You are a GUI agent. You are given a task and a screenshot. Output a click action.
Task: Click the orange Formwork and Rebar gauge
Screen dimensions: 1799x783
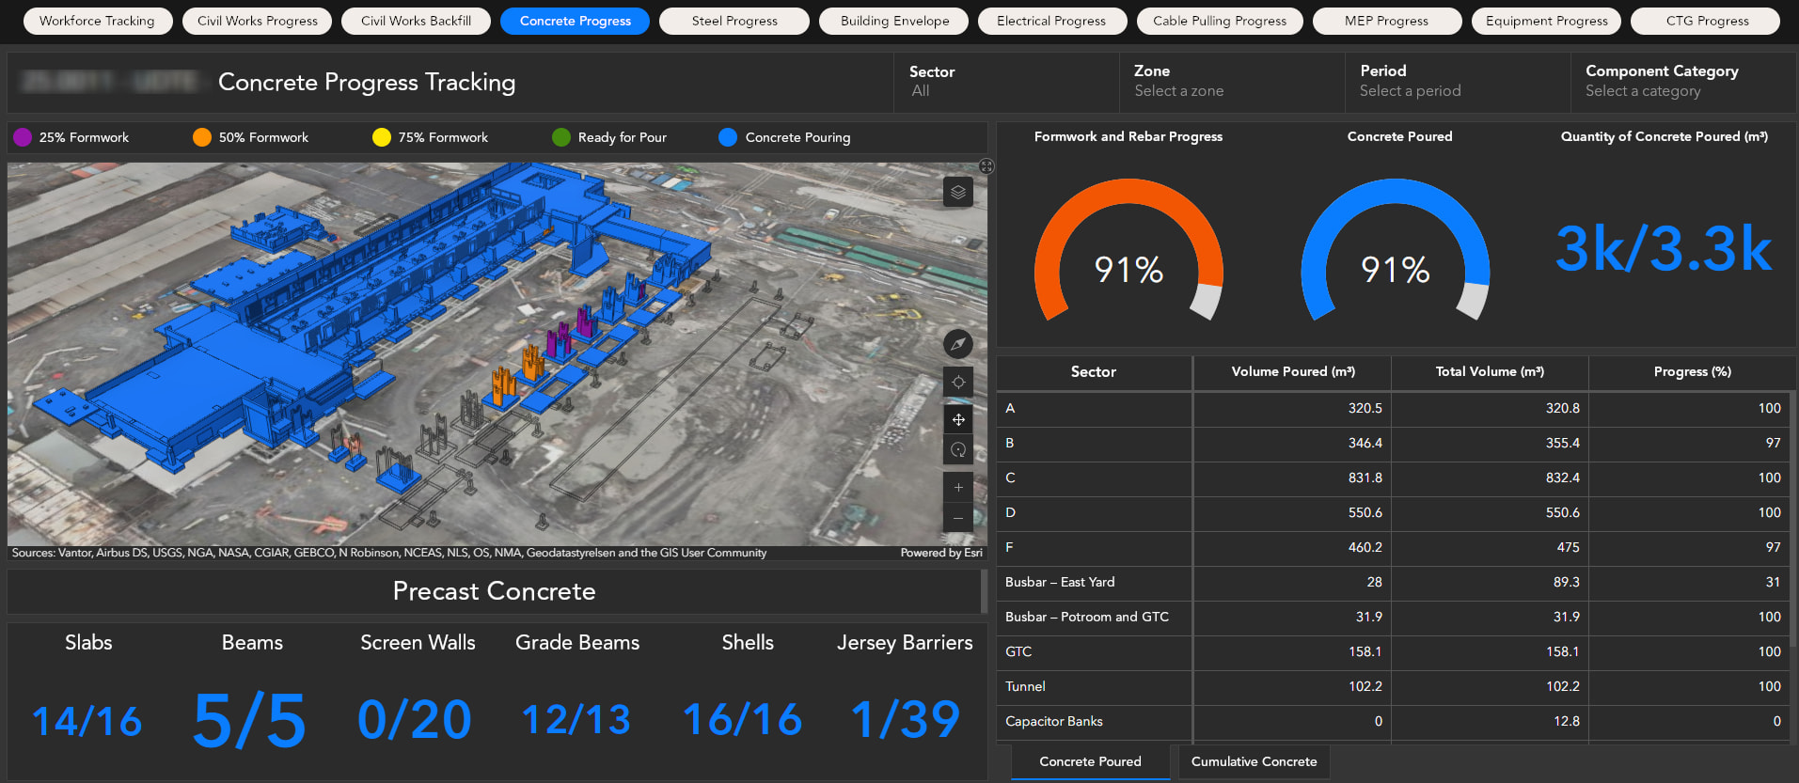[x=1128, y=251]
